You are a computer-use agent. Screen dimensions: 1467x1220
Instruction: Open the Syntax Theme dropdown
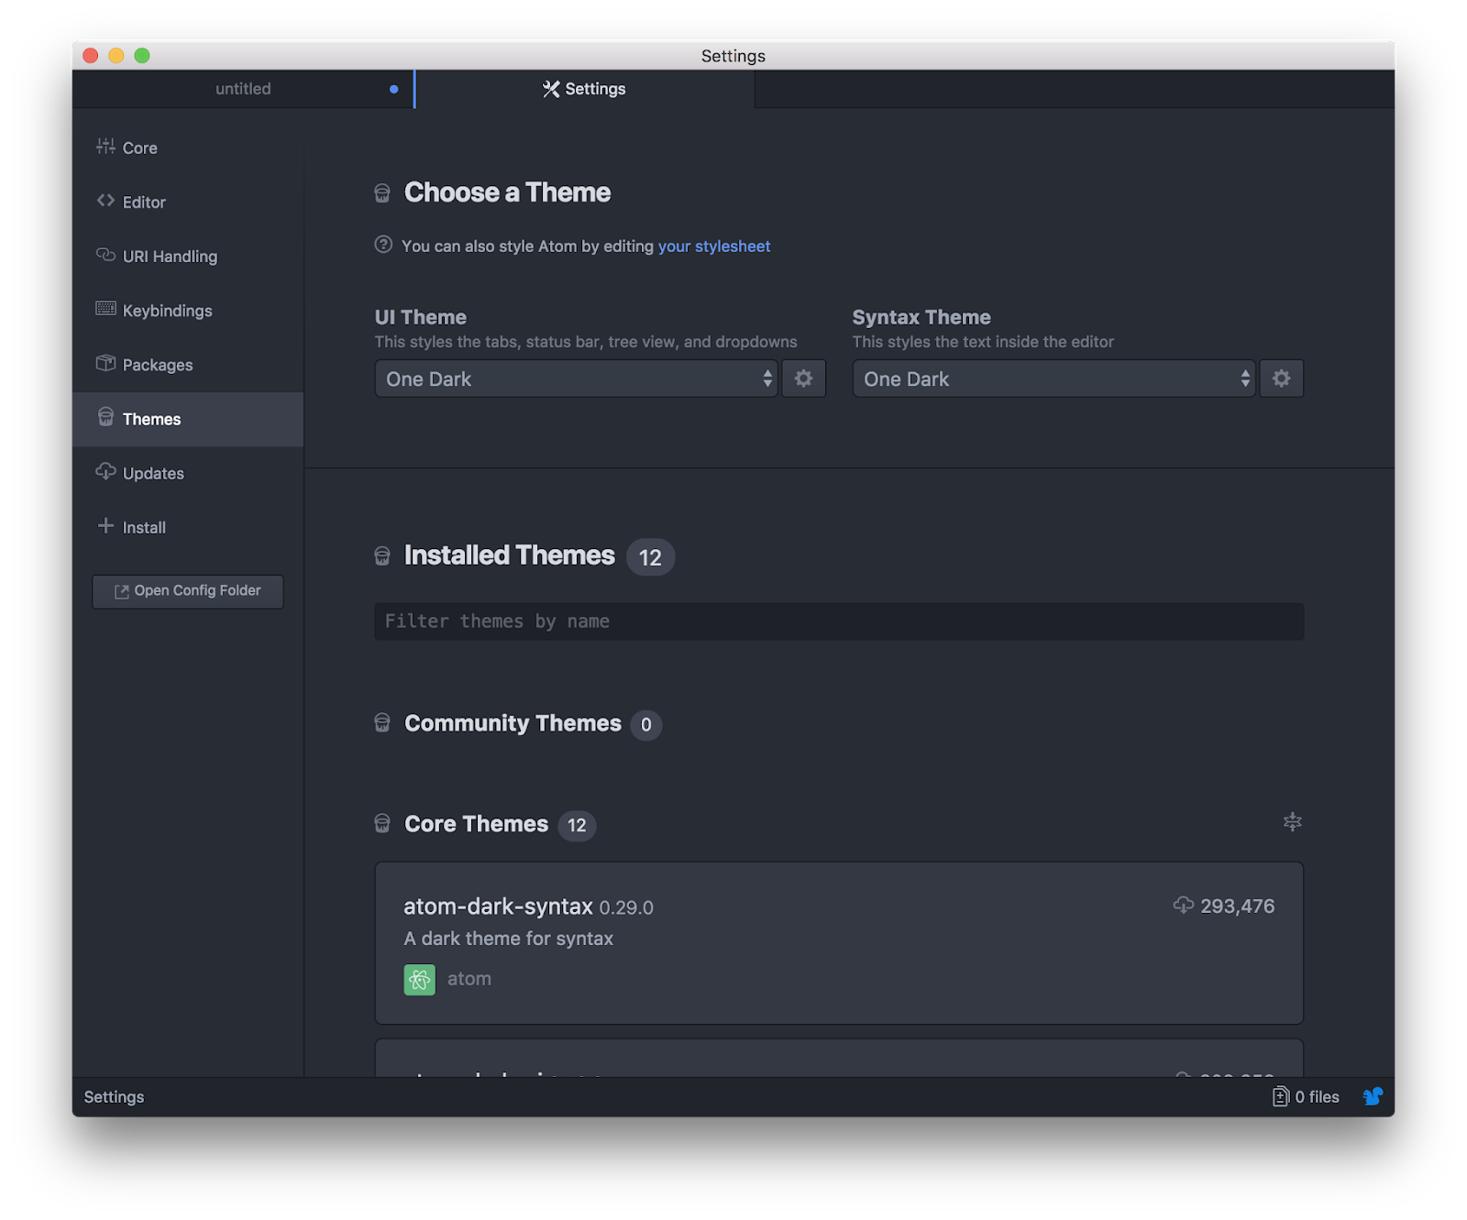click(x=1053, y=379)
